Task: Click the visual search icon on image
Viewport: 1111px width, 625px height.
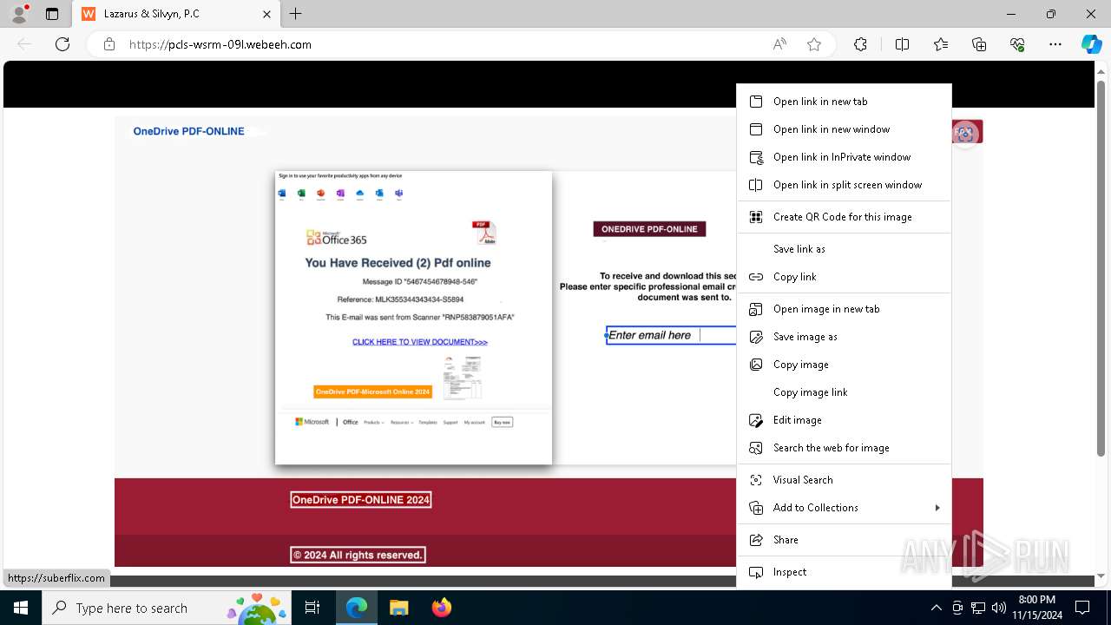Action: point(965,133)
